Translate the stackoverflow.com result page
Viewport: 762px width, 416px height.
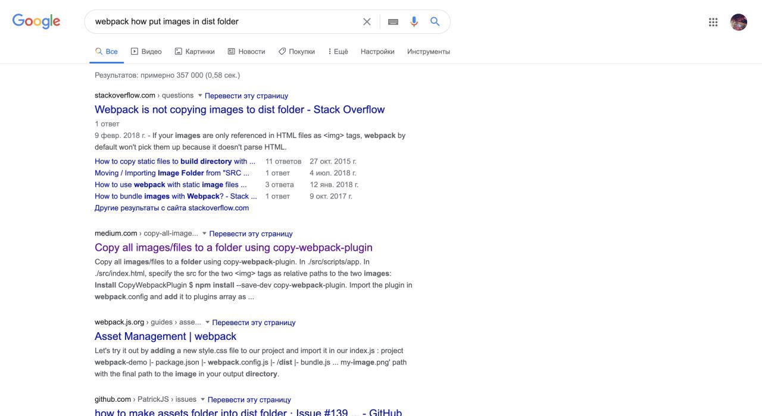(246, 96)
